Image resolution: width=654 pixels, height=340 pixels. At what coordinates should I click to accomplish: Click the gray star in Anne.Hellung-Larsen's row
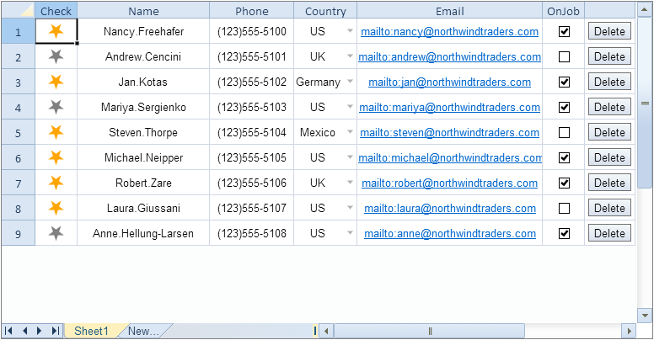coord(56,233)
